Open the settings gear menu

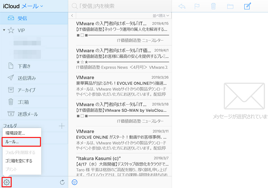7,182
